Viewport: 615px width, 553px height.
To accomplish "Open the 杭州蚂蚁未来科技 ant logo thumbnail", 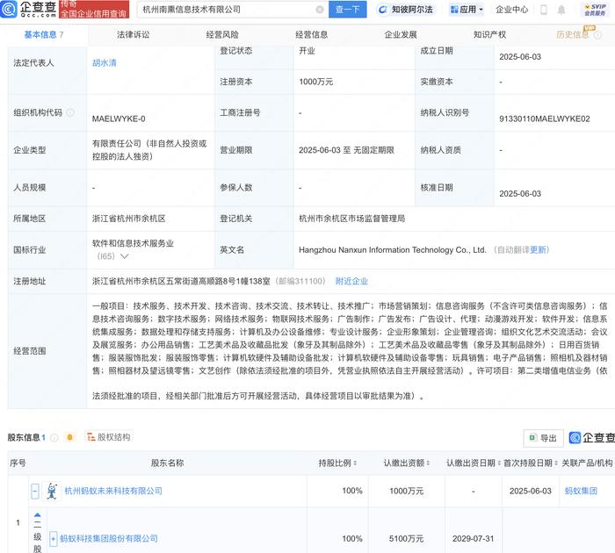I will pos(52,491).
